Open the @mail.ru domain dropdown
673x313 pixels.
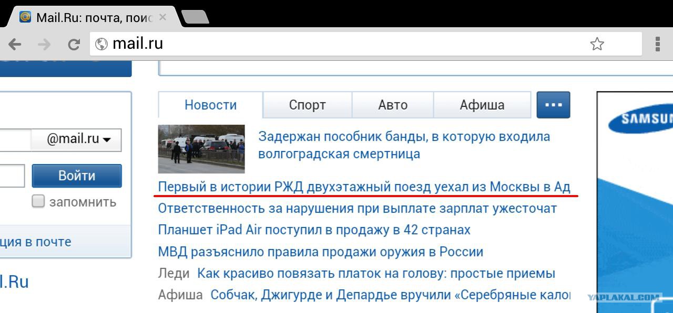(x=77, y=140)
